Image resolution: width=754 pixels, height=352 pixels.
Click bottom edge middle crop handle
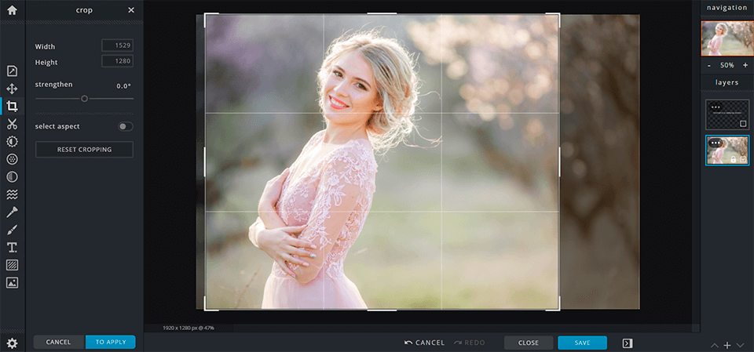coord(382,310)
